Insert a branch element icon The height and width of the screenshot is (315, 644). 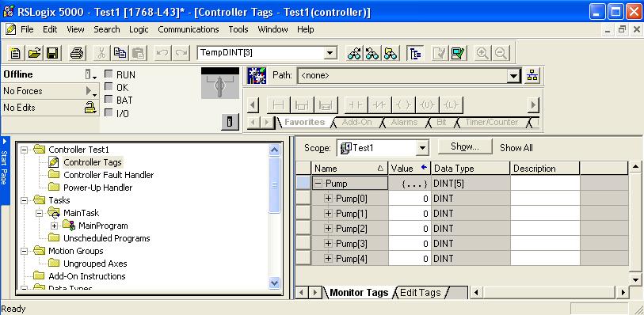click(302, 105)
